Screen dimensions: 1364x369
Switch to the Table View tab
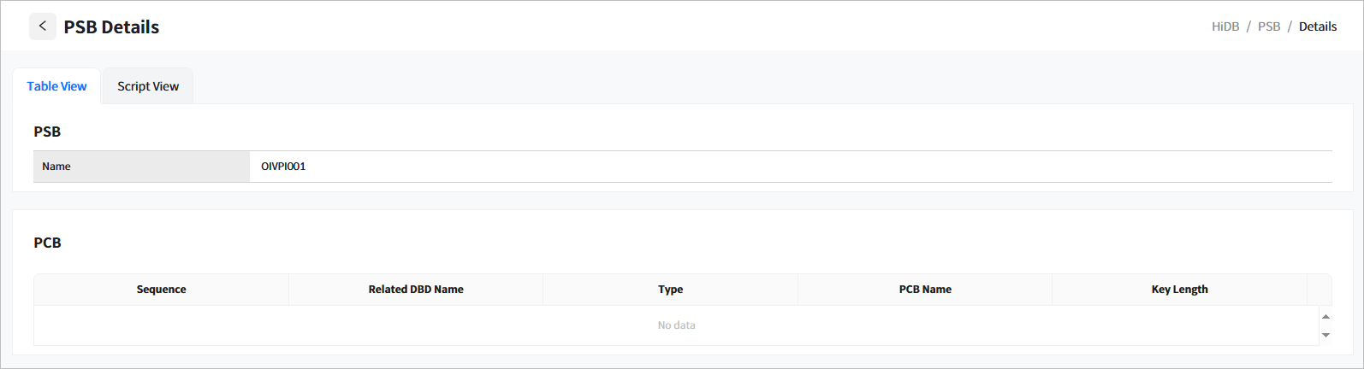[x=56, y=86]
